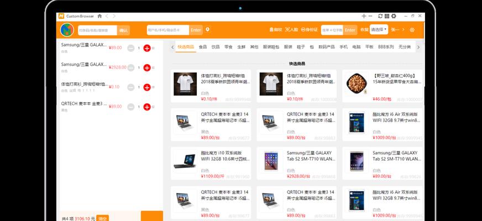Open the store logo avatar
Viewport: 482px width, 221px height.
coord(67,30)
